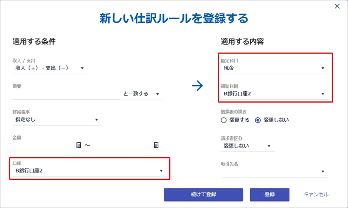Open calculator for minimum amount field
The width and height of the screenshot is (348, 208).
tap(78, 145)
